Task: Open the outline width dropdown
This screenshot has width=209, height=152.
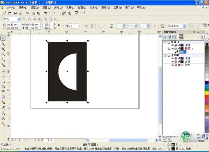Action: pos(184,26)
